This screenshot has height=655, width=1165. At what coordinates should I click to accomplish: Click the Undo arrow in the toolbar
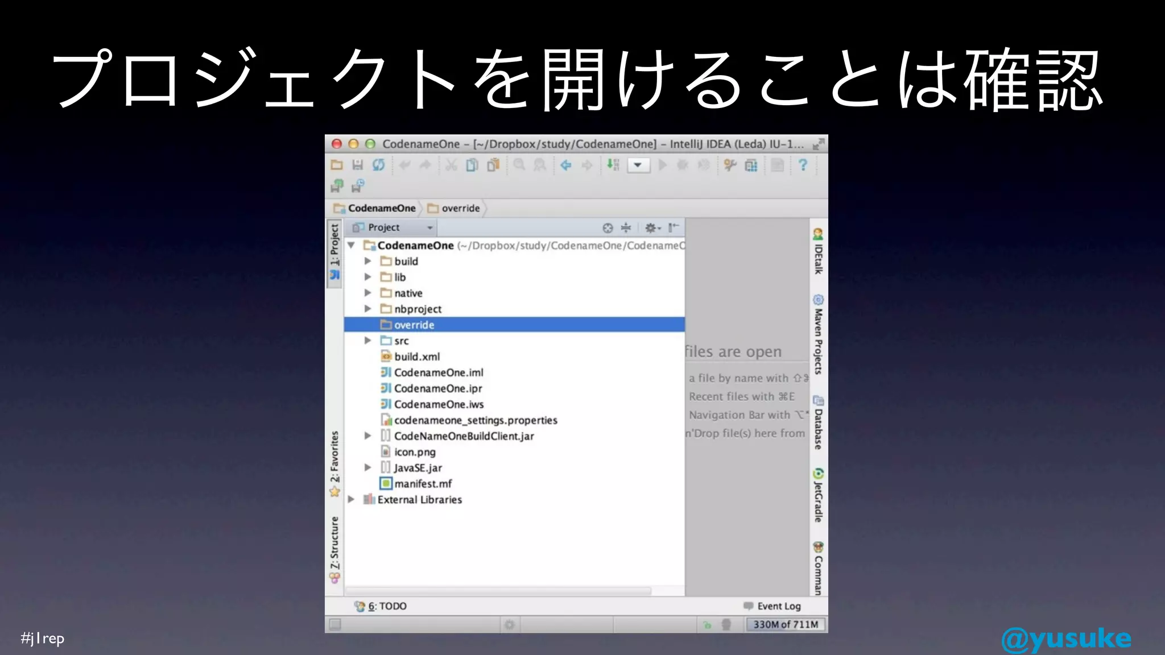tap(405, 165)
